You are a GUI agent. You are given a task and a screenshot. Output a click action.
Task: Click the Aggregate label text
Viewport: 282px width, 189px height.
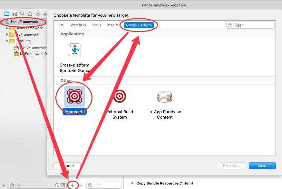point(74,112)
